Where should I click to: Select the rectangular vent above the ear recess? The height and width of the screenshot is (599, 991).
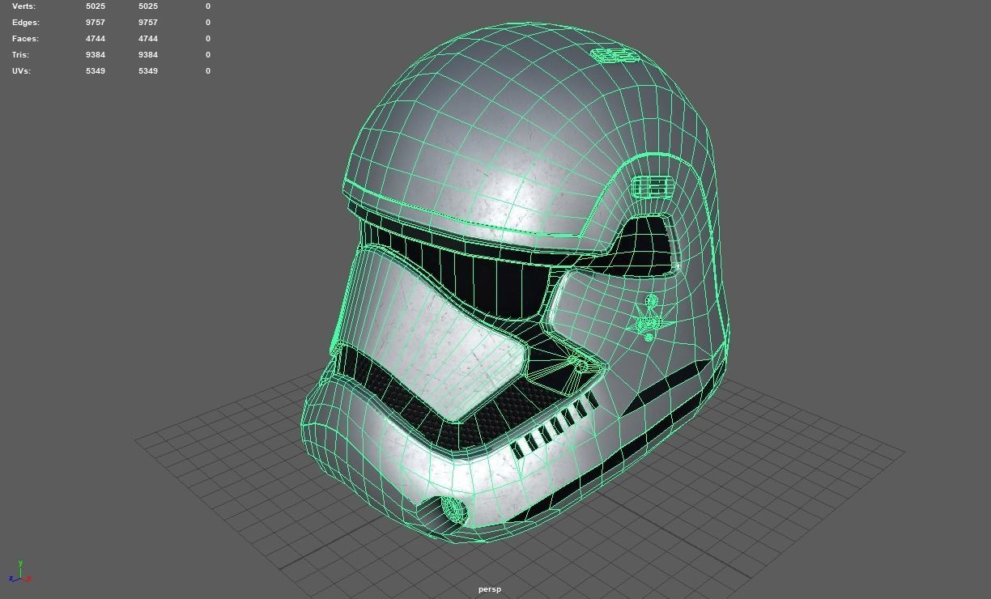[653, 187]
